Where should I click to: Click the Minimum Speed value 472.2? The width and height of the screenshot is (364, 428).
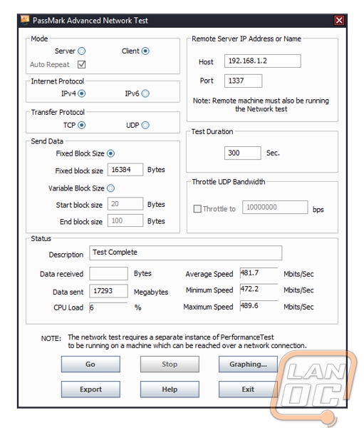pyautogui.click(x=259, y=289)
